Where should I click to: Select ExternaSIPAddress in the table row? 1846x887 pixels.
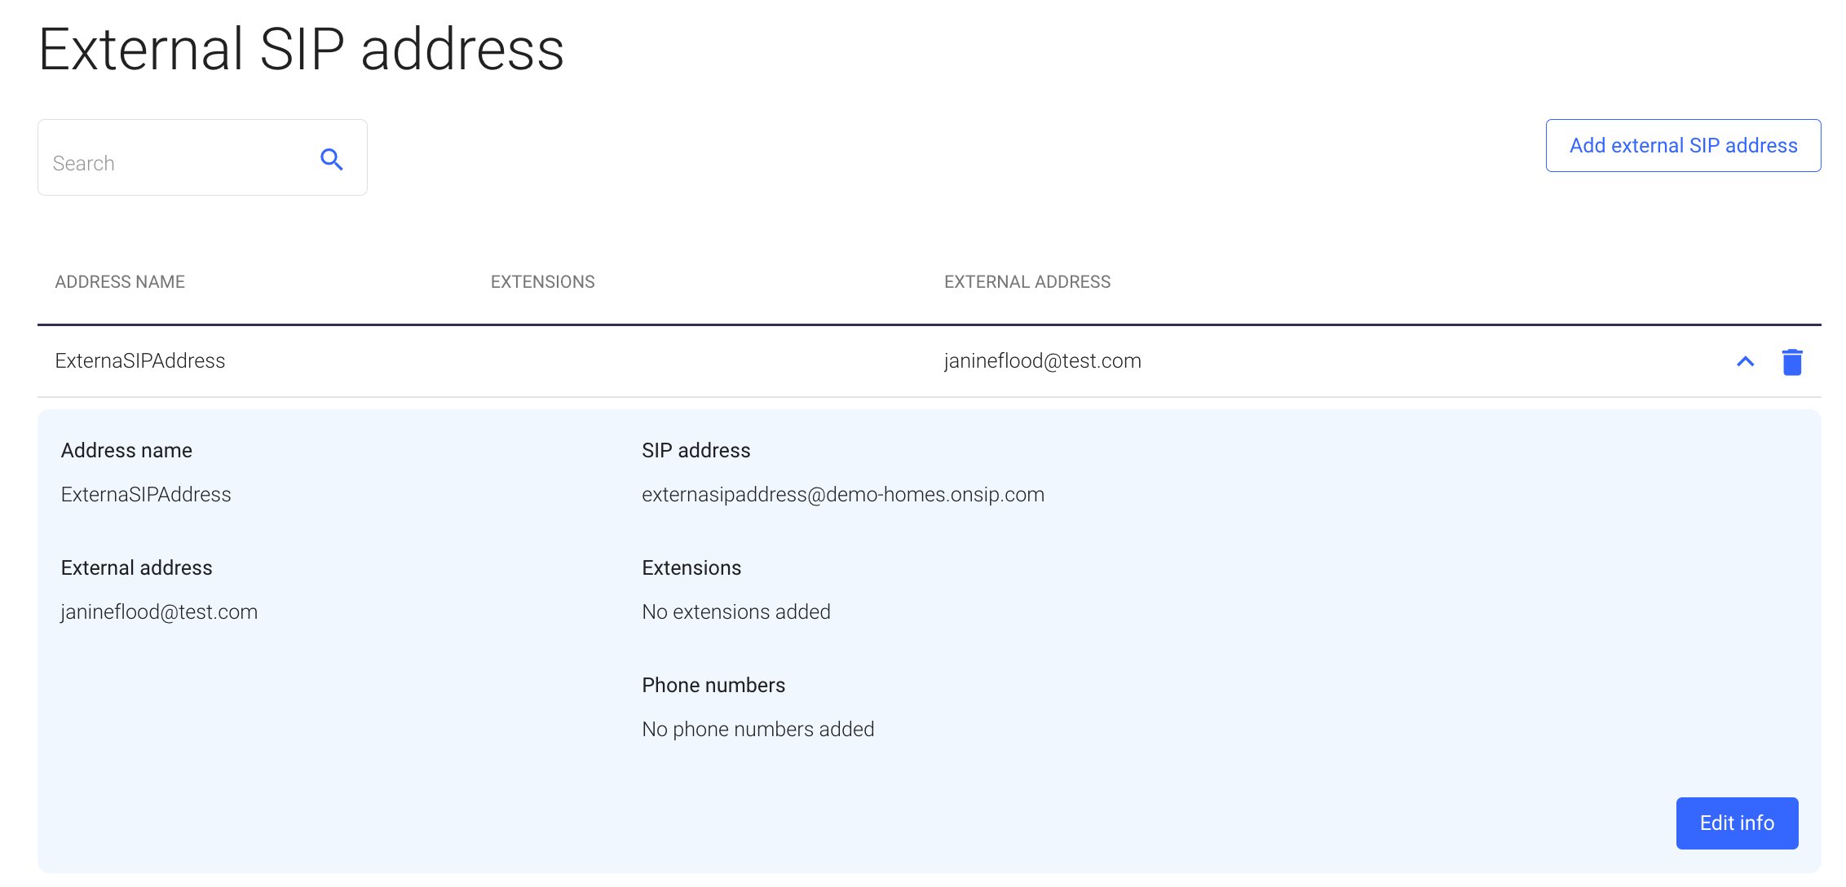tap(140, 361)
